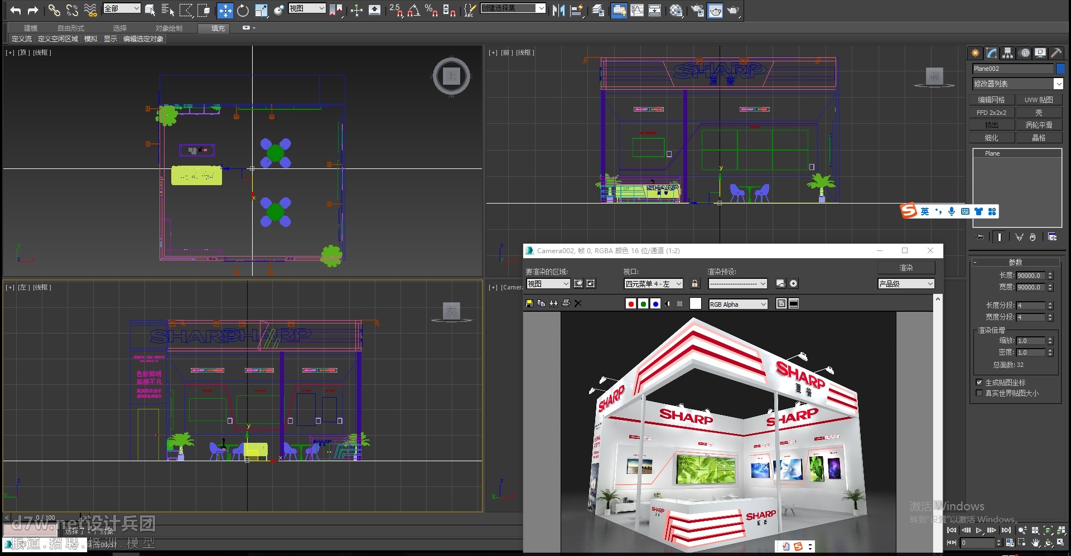Open the 视口 四元菜单 4 - 左 dropdown

coord(653,284)
